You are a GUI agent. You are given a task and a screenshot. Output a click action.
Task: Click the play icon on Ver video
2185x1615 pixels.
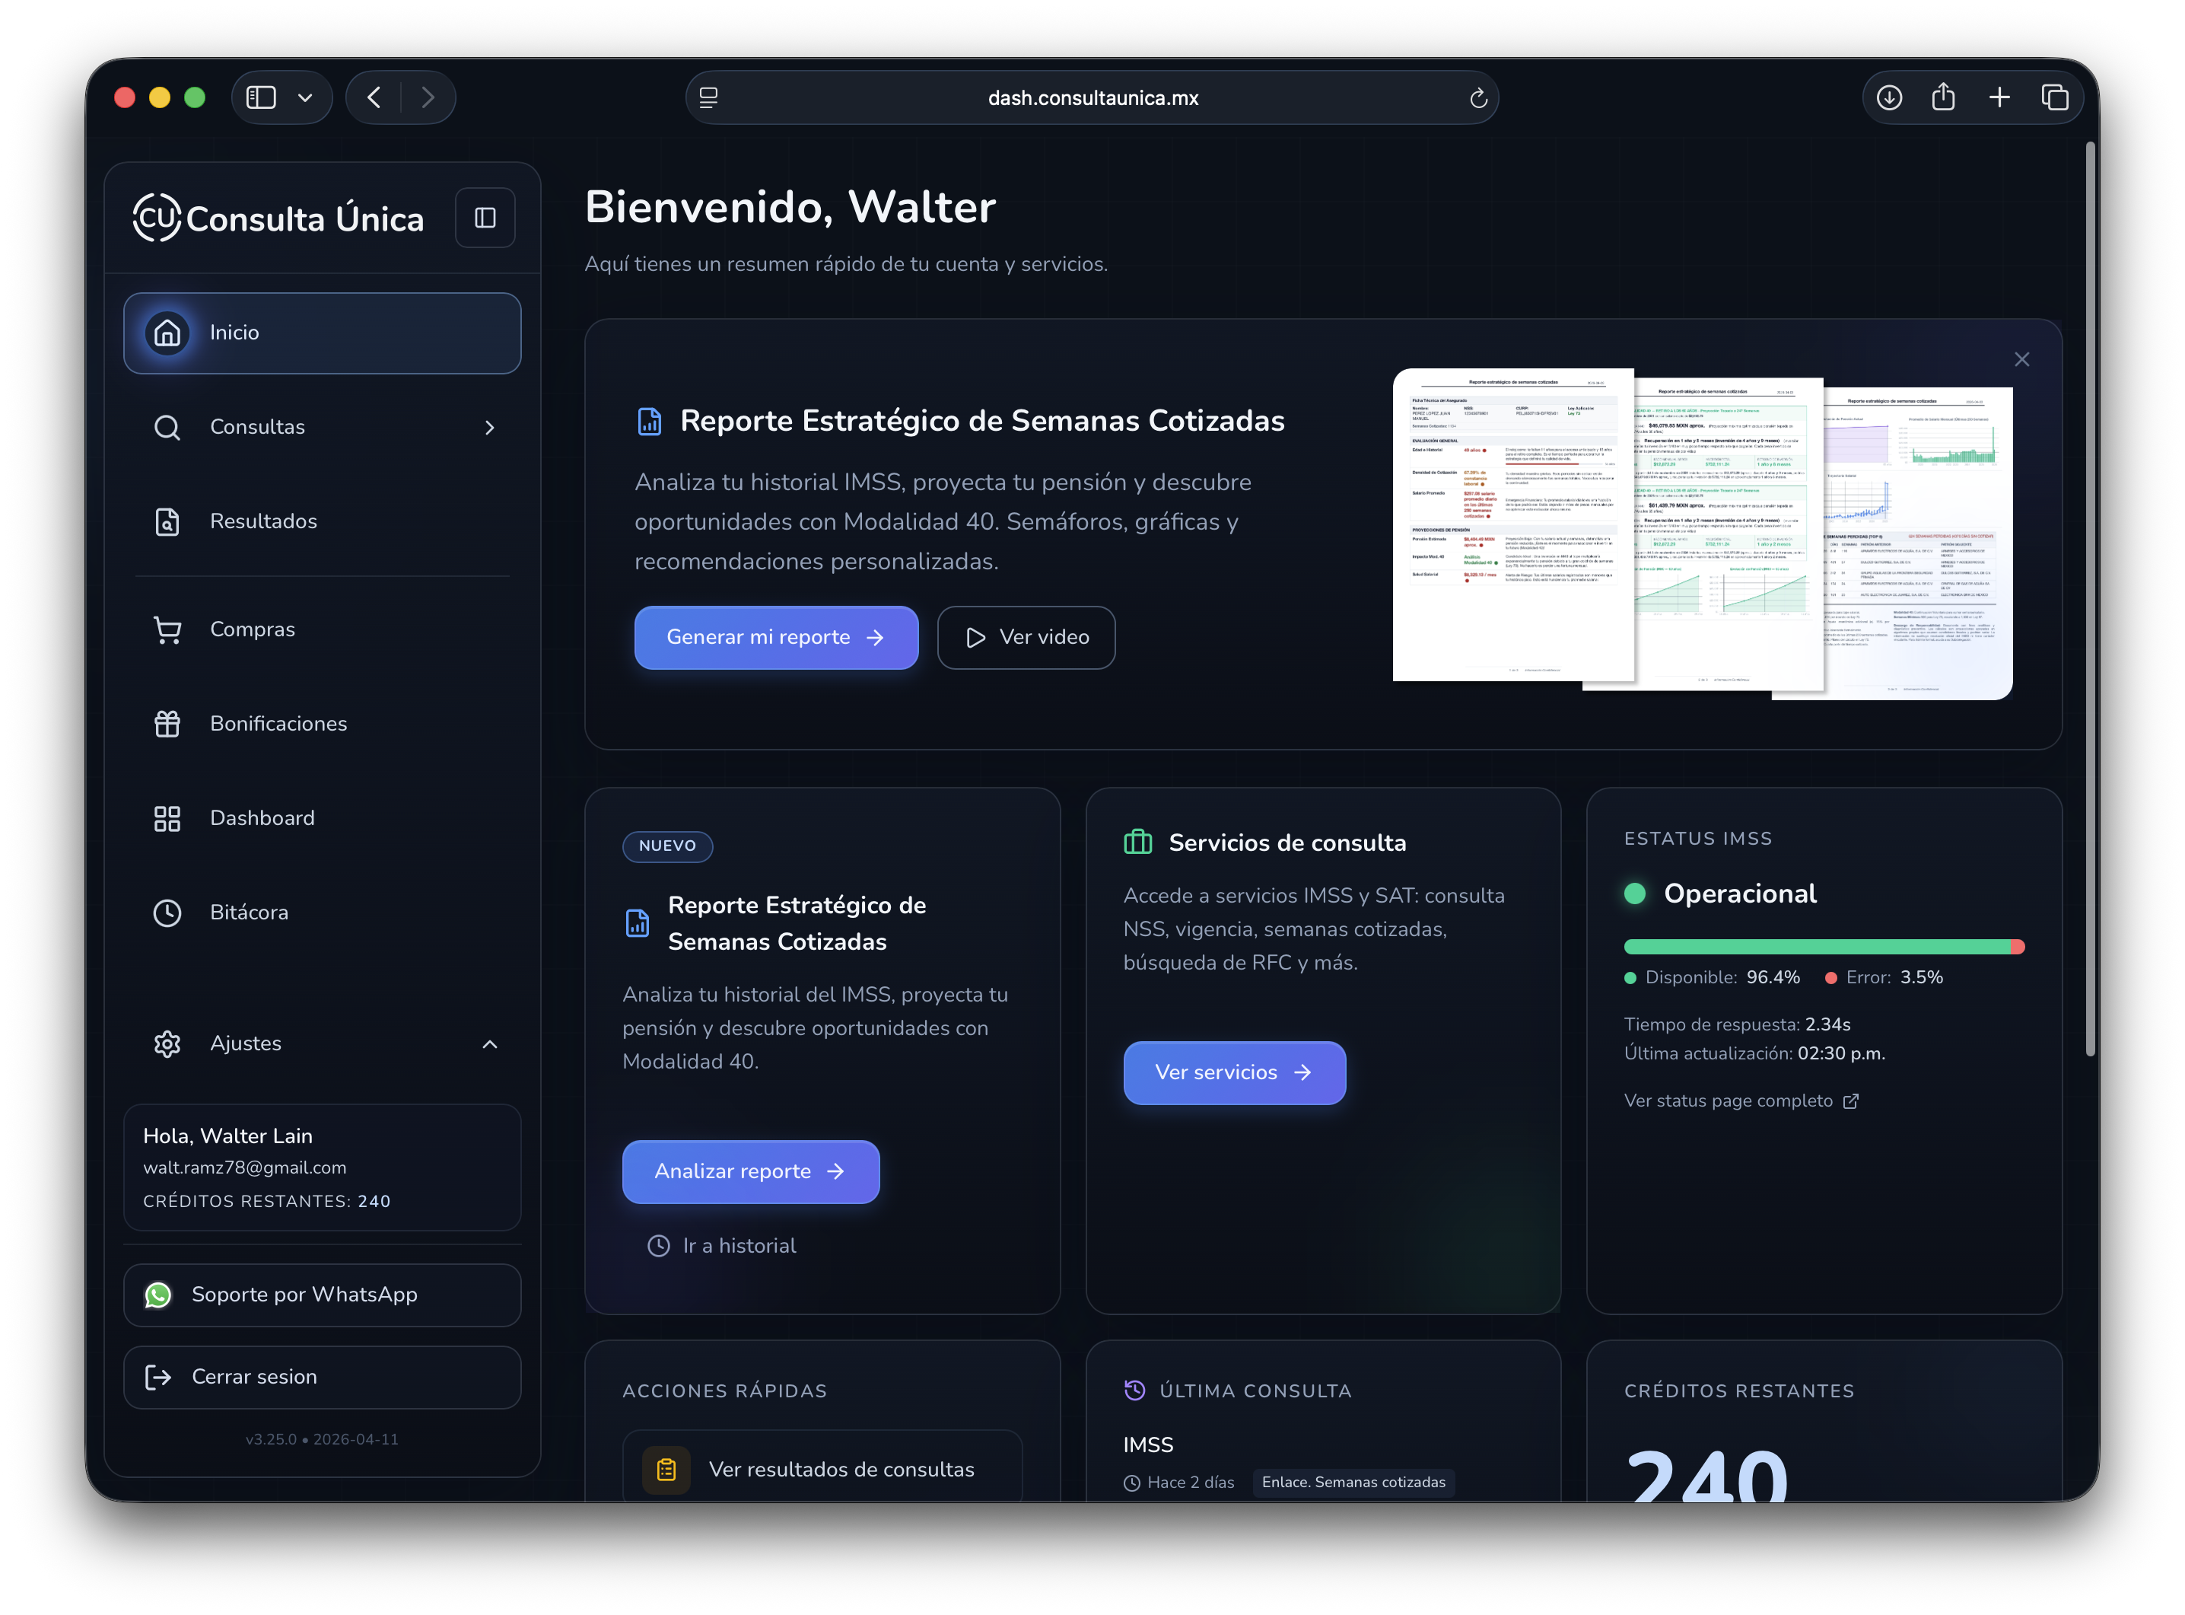[x=975, y=637]
